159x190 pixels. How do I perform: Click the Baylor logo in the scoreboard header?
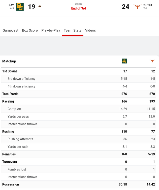[x=20, y=7]
